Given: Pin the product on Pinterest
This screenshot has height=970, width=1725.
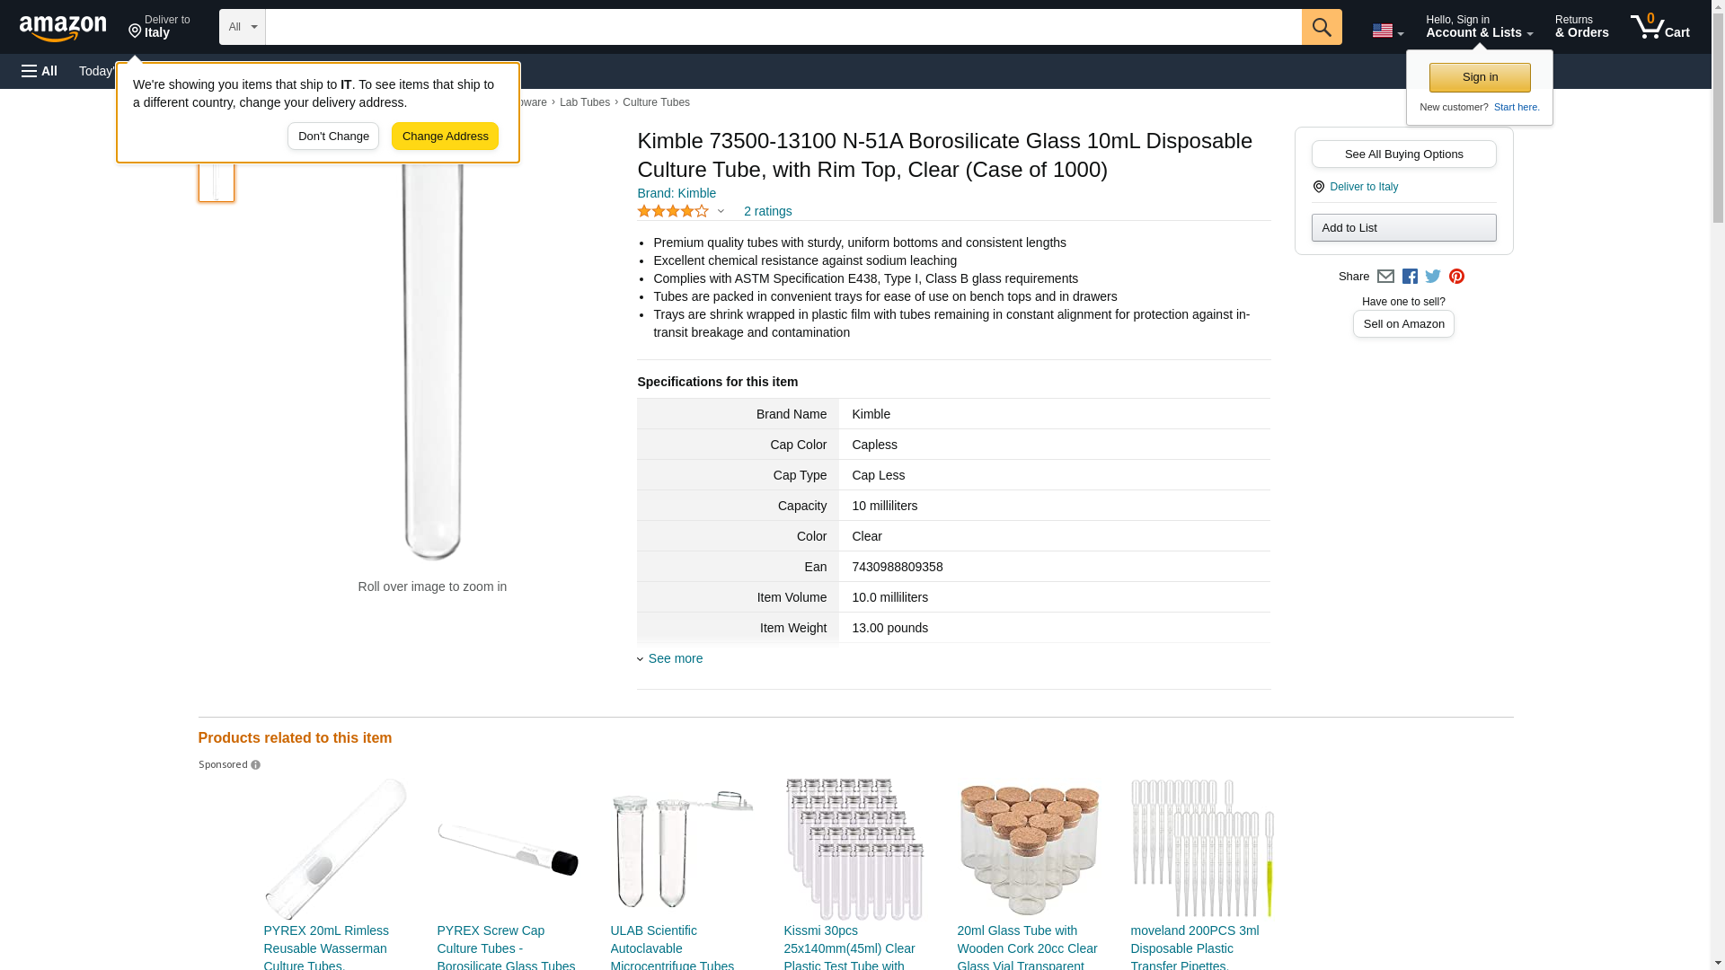Looking at the screenshot, I should click(1456, 277).
